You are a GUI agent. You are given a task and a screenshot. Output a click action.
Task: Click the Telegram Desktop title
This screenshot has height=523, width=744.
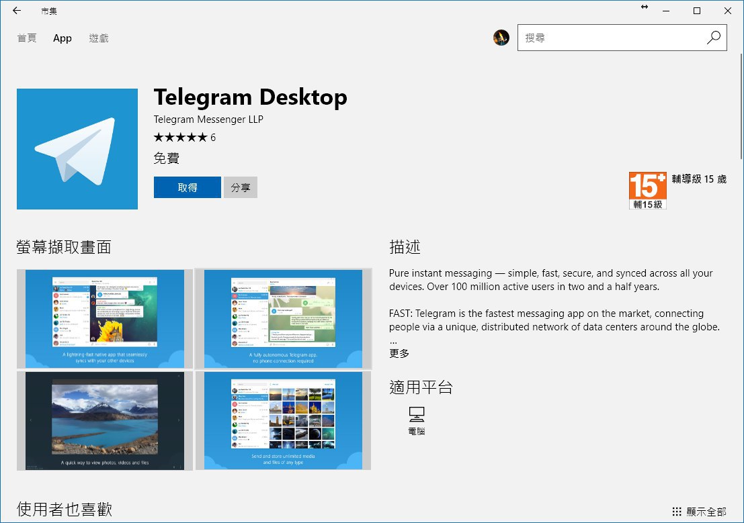[x=251, y=97]
